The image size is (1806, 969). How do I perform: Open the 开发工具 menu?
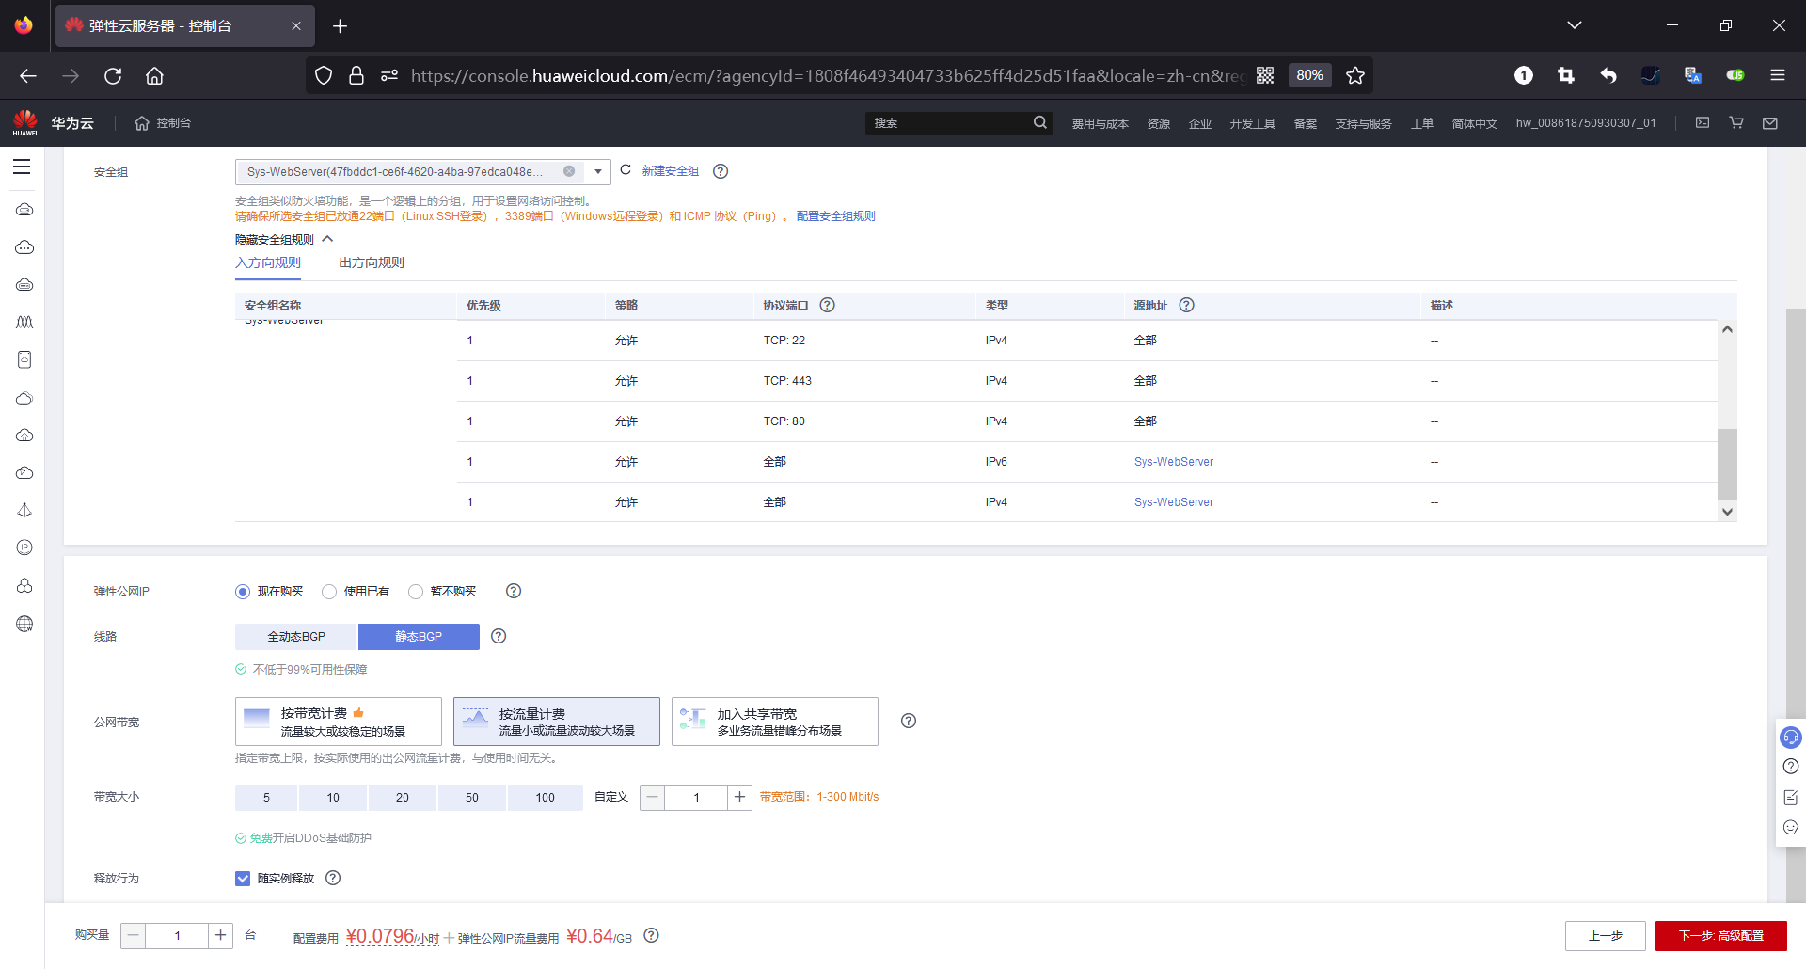[x=1252, y=123]
